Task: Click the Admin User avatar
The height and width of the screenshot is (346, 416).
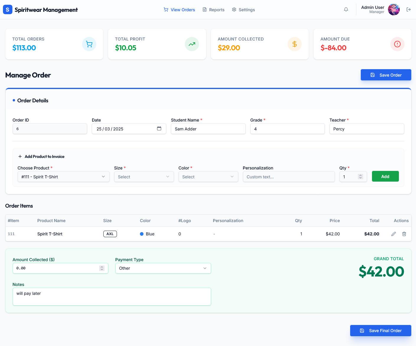Action: pos(394,9)
